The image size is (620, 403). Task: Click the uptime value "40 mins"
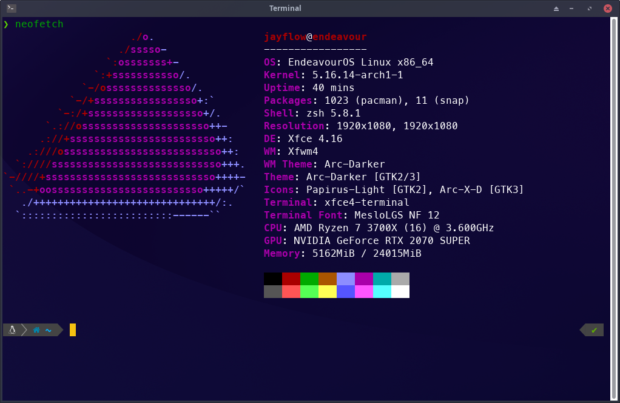coord(333,88)
